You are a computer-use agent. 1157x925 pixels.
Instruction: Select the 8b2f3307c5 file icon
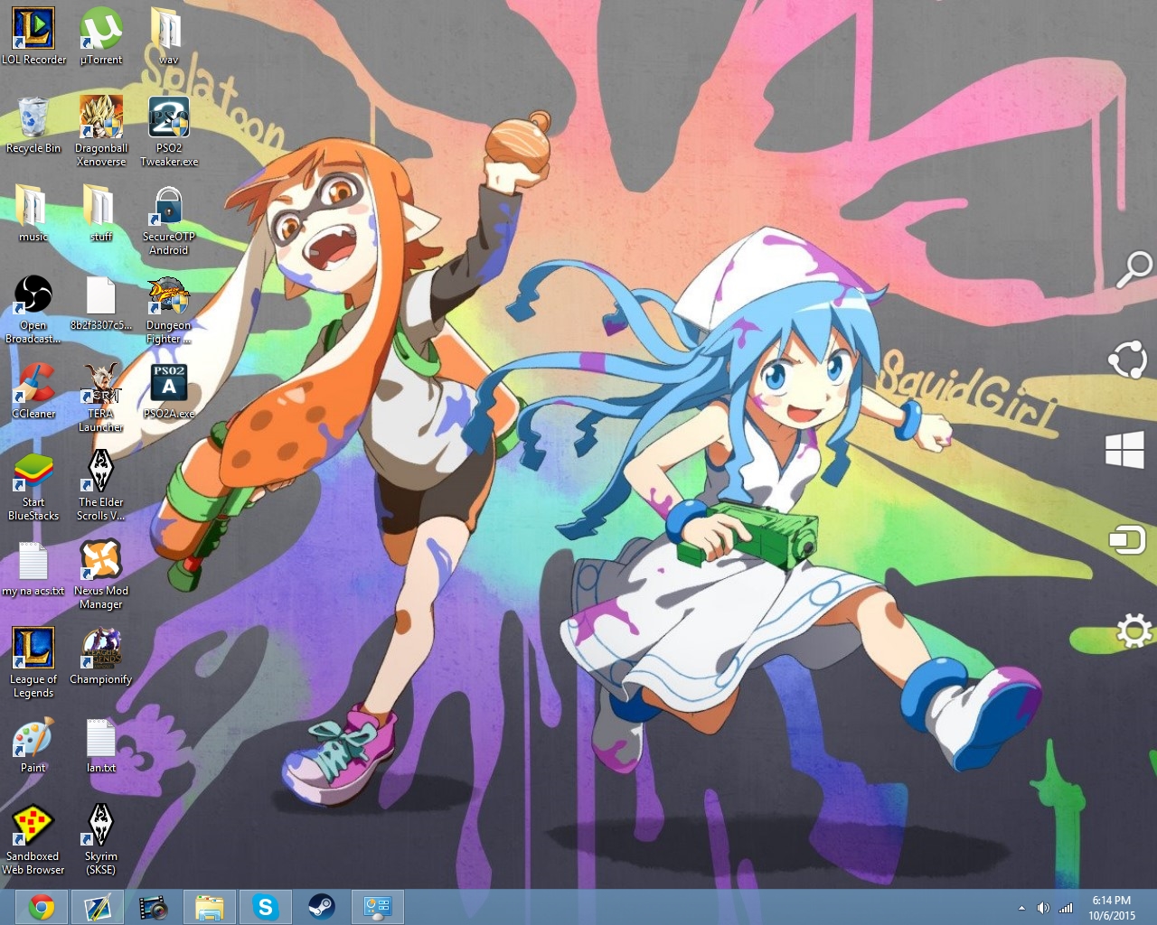click(101, 302)
